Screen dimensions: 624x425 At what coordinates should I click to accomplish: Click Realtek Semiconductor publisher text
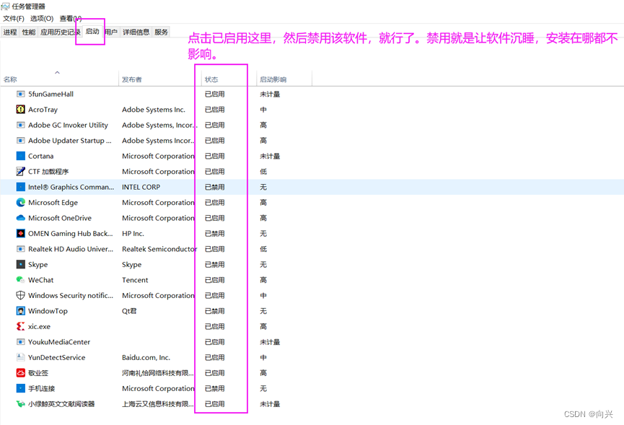tap(159, 249)
